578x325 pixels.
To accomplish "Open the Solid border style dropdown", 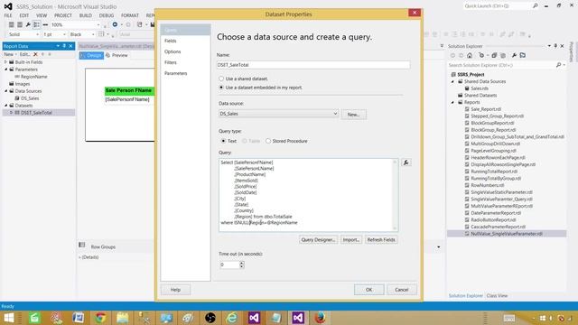I will [37, 34].
